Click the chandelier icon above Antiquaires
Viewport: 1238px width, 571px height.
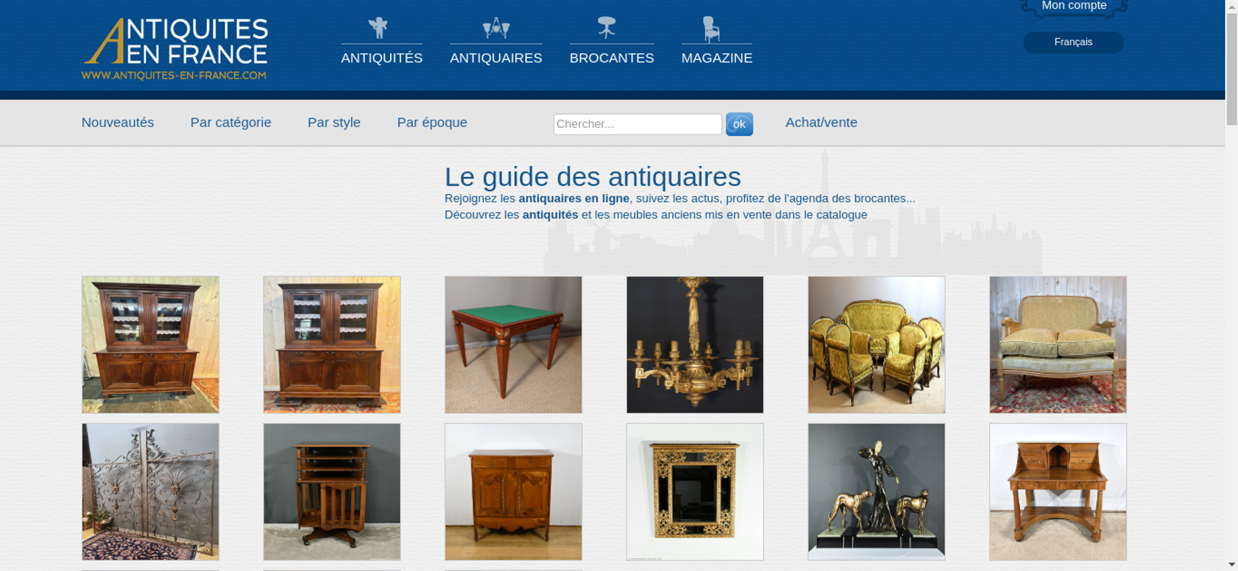point(496,28)
